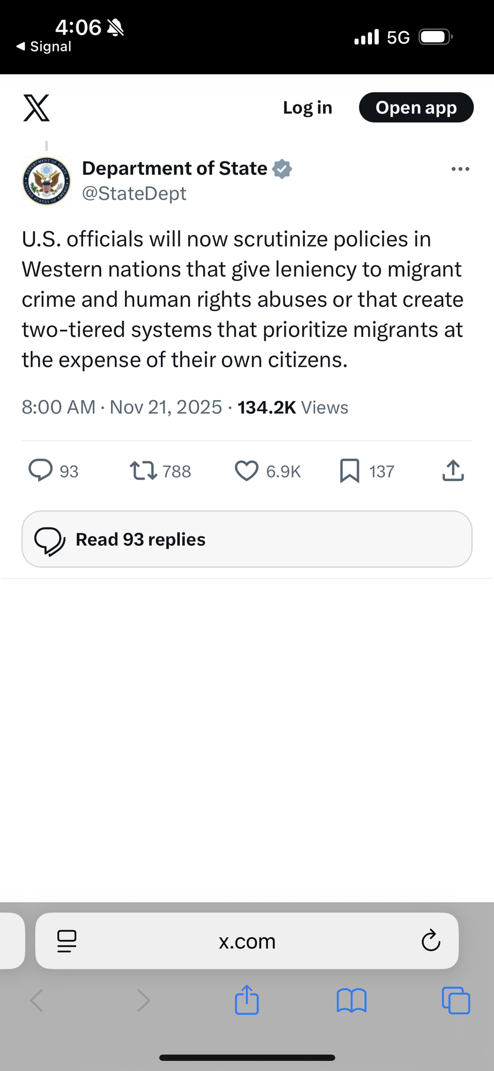The height and width of the screenshot is (1071, 494).
Task: Open the Safari bookmarks book icon
Action: 351,1000
